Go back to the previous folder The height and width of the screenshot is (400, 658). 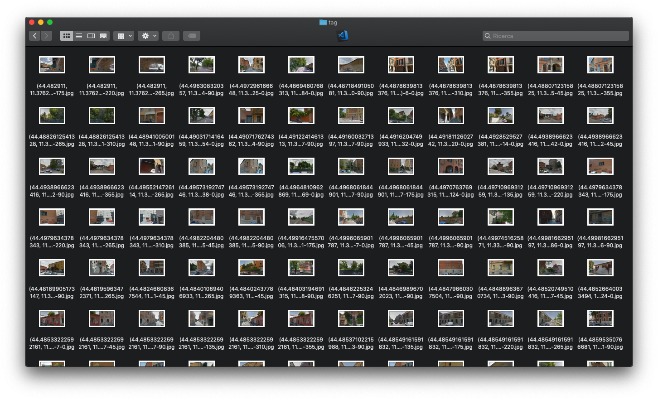(x=35, y=36)
